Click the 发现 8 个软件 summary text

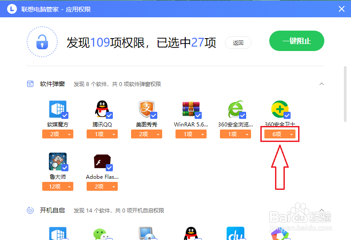(117, 84)
